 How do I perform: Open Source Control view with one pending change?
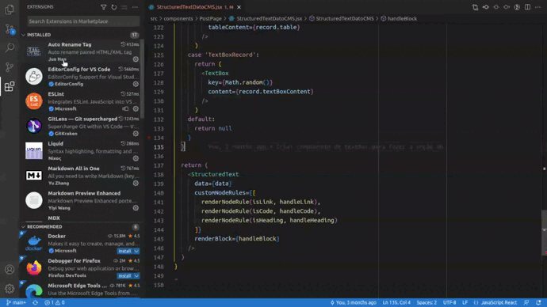pos(10,28)
